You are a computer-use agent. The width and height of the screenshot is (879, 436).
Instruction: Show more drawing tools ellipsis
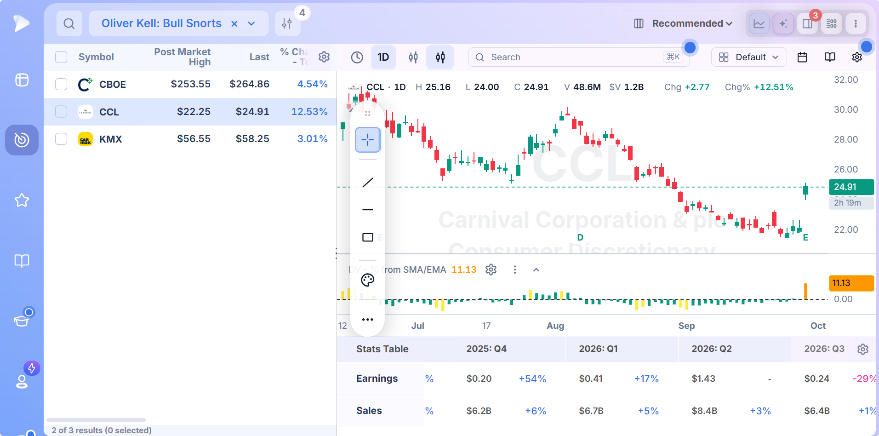pyautogui.click(x=368, y=319)
